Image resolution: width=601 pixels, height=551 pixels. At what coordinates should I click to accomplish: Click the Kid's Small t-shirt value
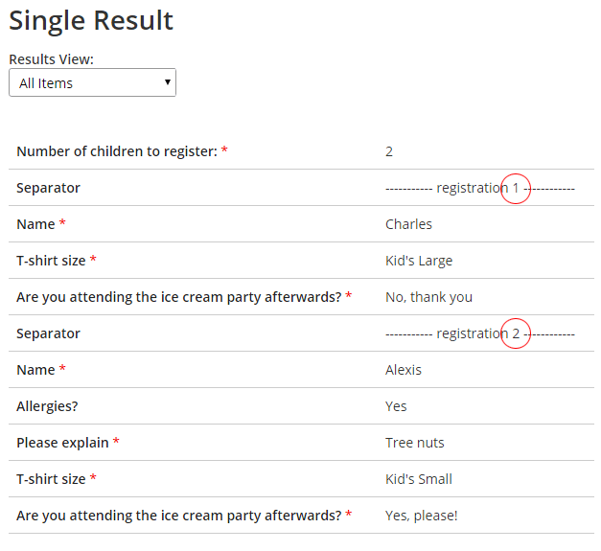coord(419,479)
